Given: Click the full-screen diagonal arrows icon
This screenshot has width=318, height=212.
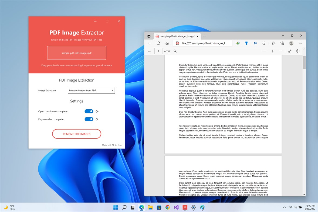Looking at the screenshot, I should [x=290, y=51].
